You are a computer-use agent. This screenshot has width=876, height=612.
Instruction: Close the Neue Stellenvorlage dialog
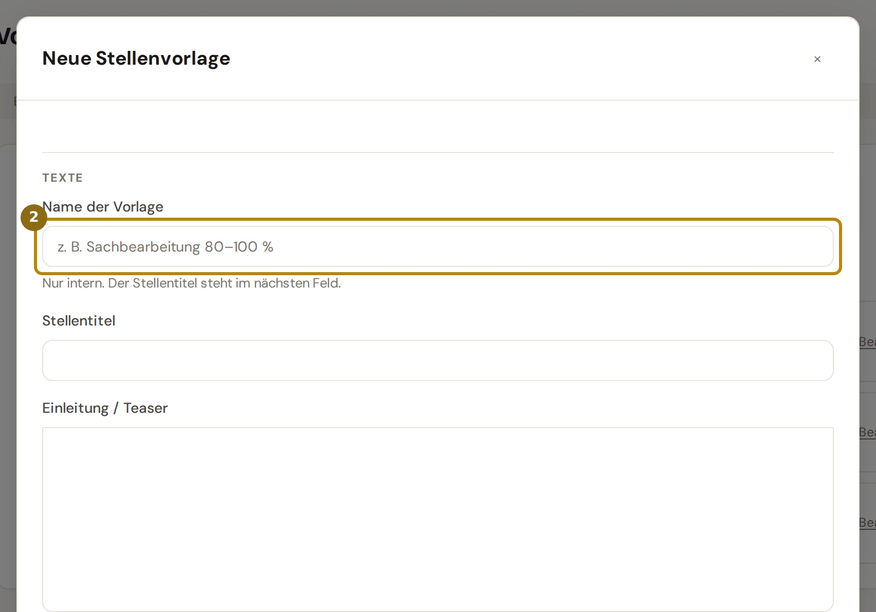click(817, 59)
